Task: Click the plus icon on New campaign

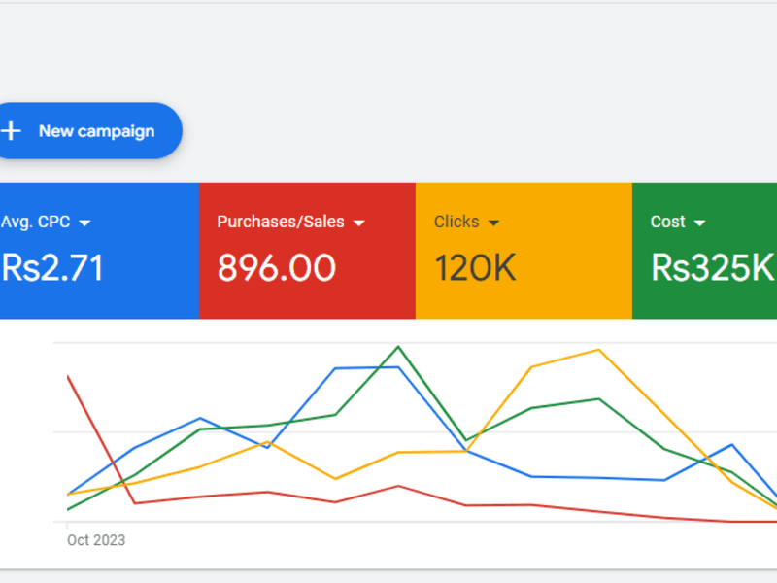Action: [11, 131]
